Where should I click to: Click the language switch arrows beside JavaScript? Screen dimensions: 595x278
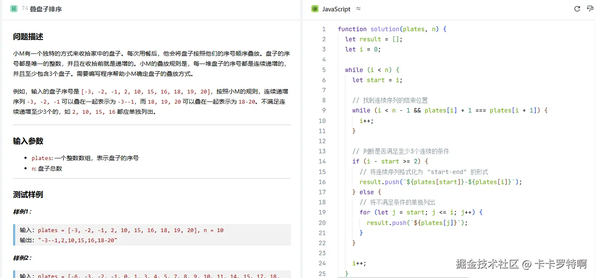[x=358, y=8]
